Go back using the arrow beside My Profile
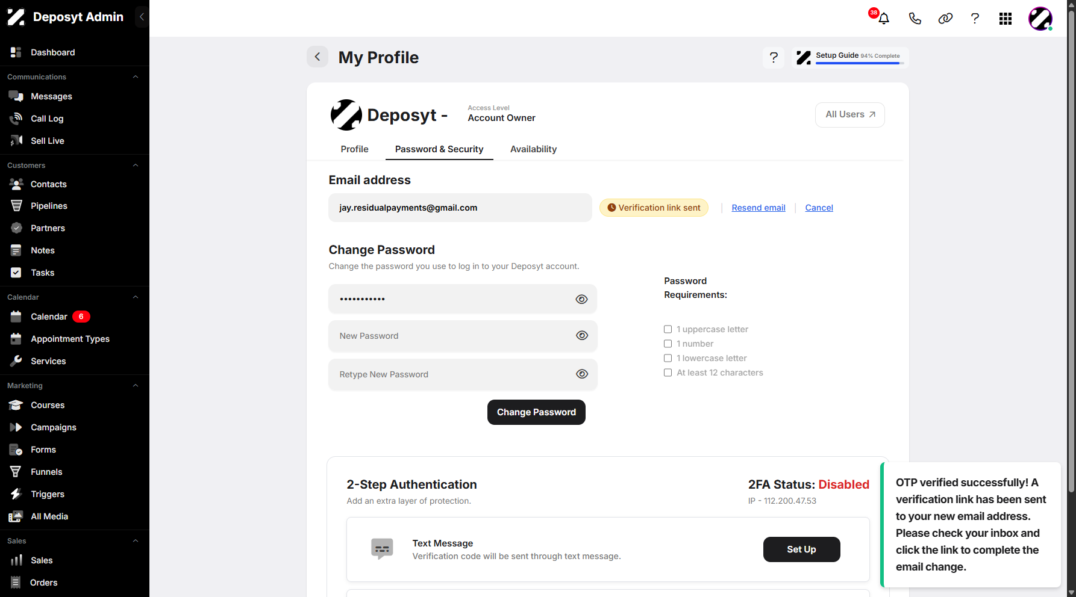1076x597 pixels. click(317, 57)
